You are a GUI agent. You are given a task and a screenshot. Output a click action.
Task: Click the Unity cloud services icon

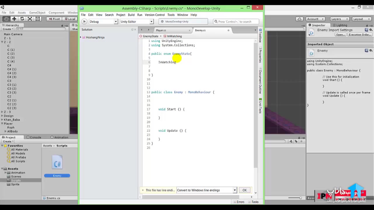tap(299, 19)
